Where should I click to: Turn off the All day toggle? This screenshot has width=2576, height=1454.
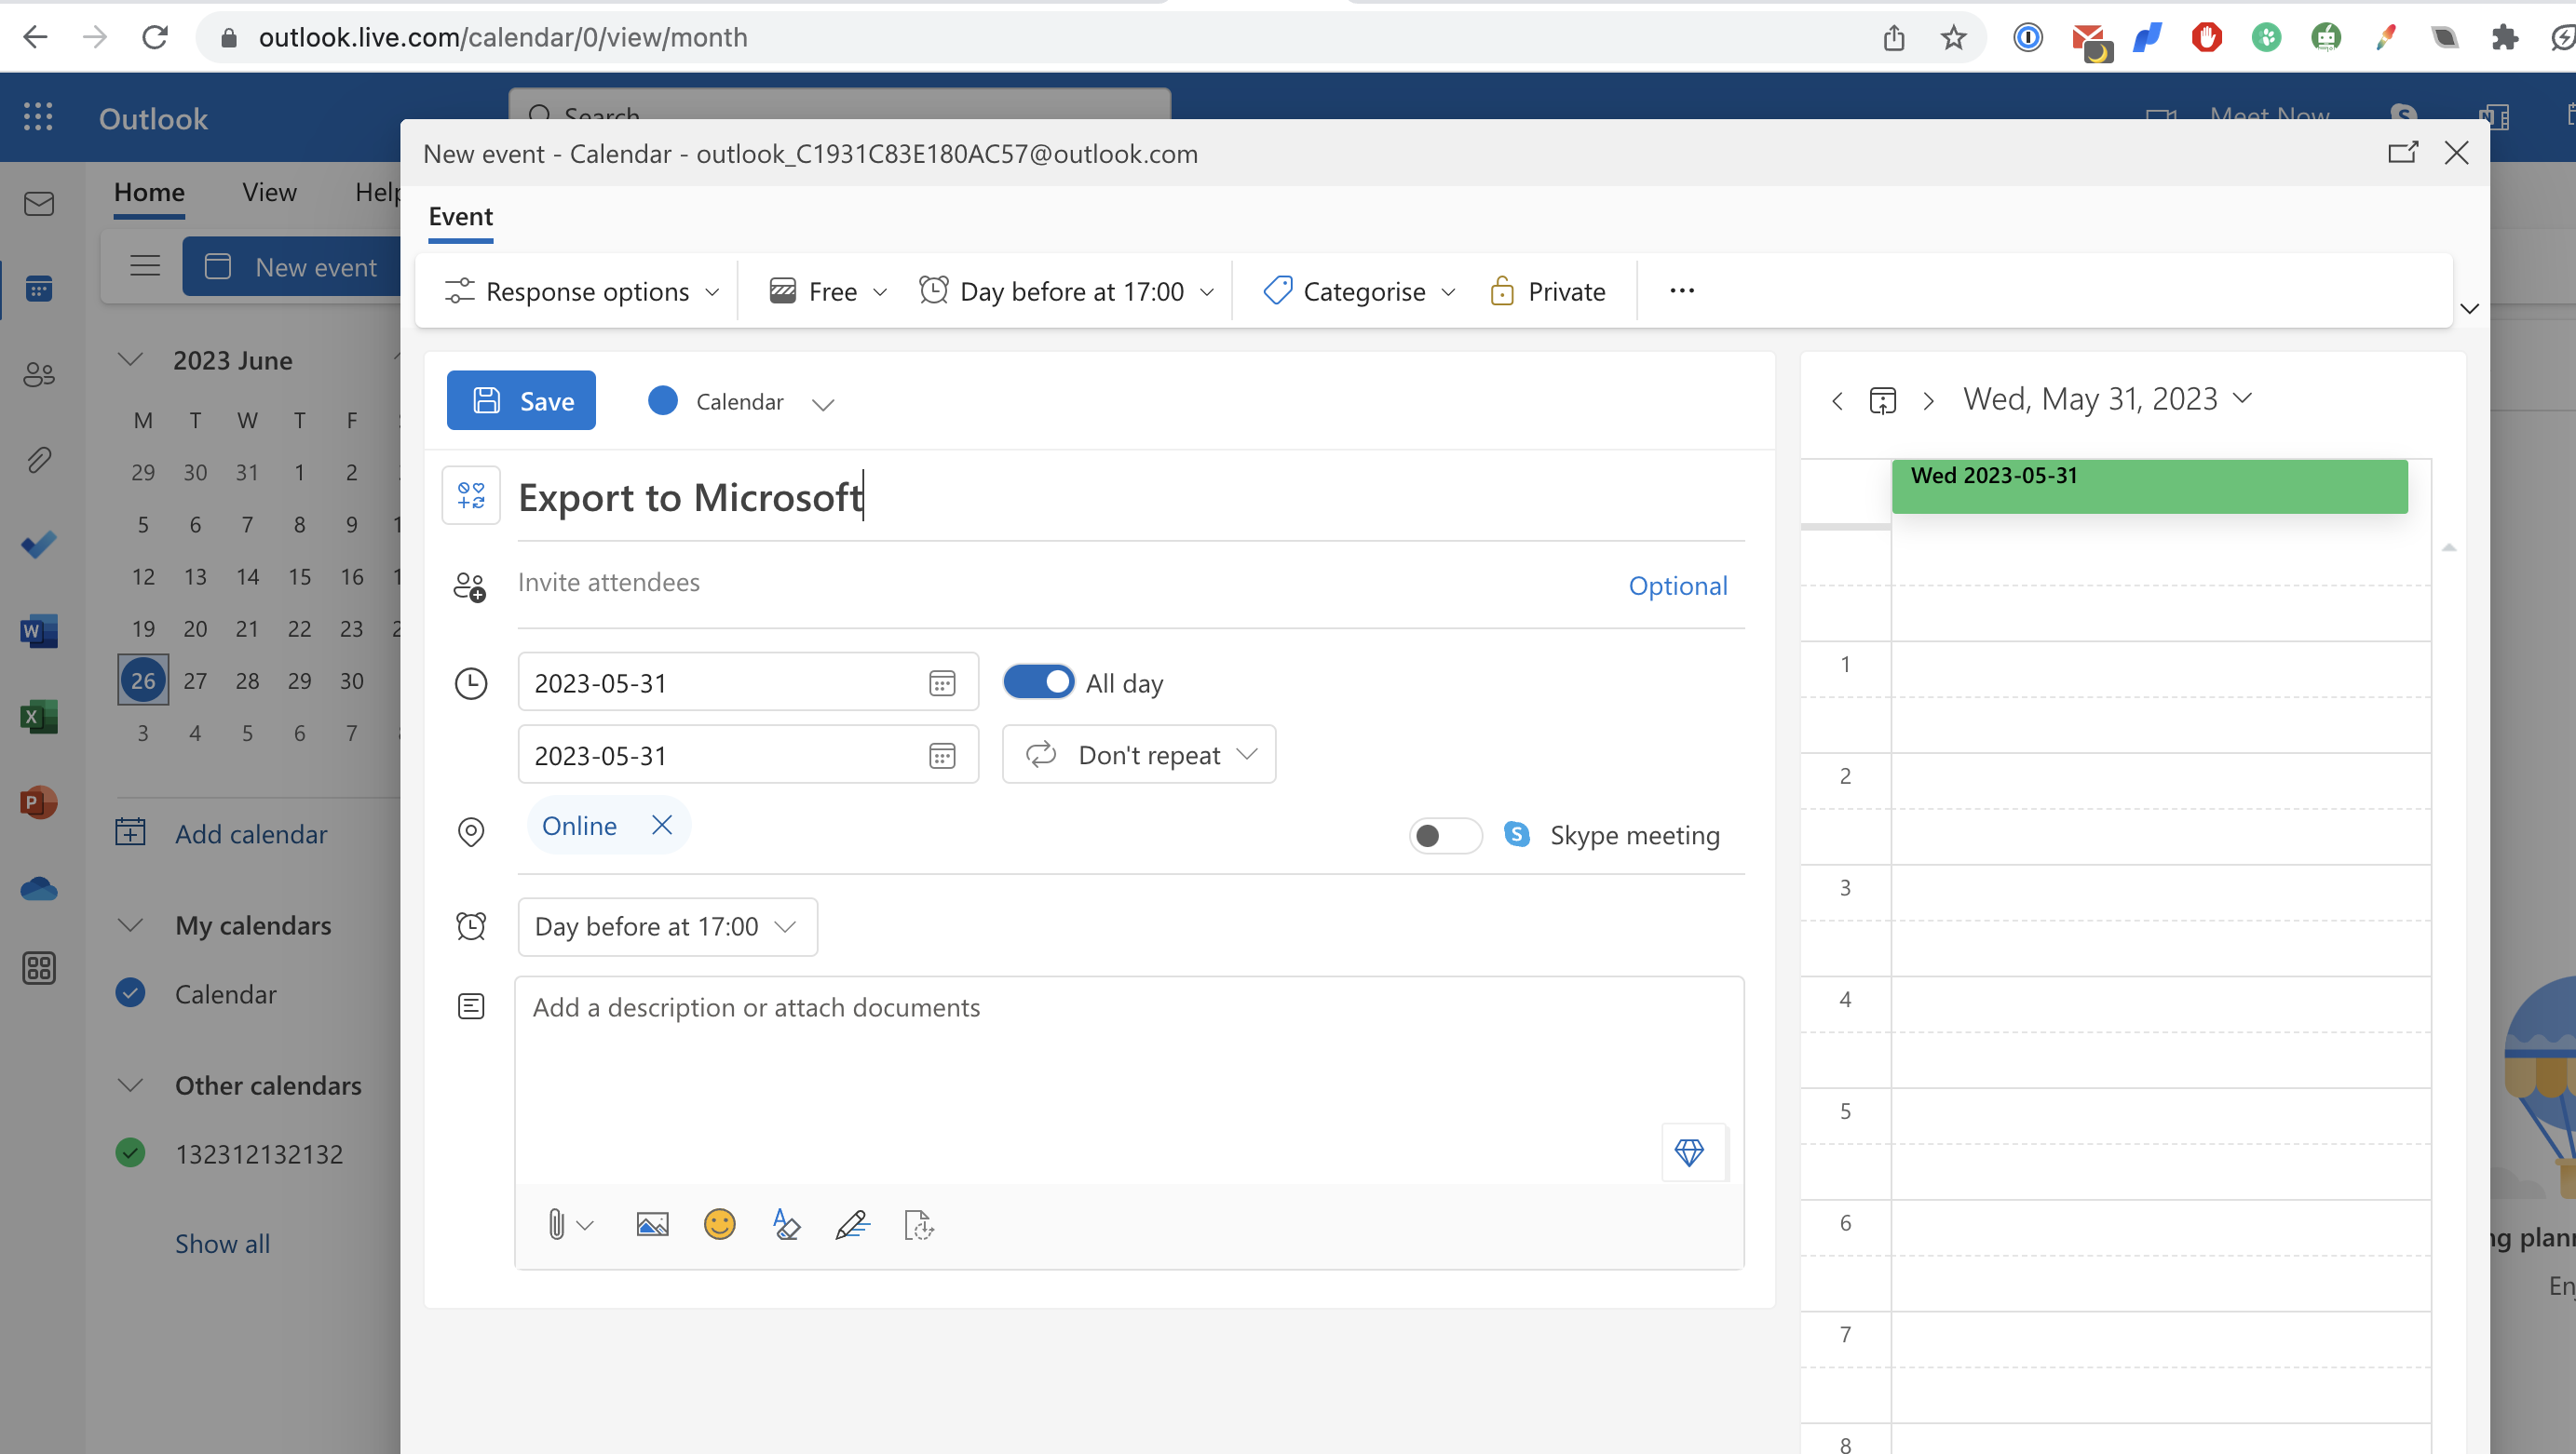1039,682
